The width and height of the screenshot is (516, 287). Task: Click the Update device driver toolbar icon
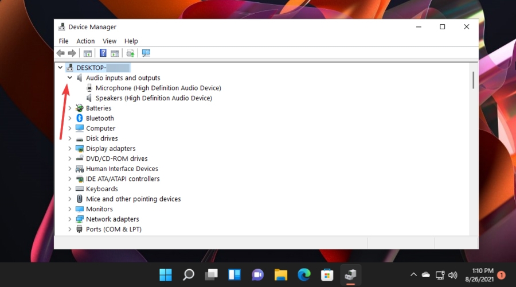coord(130,53)
